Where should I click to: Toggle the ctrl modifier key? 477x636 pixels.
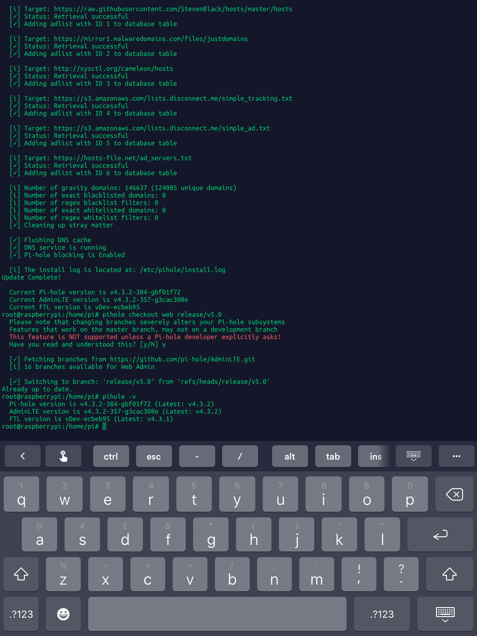point(111,456)
